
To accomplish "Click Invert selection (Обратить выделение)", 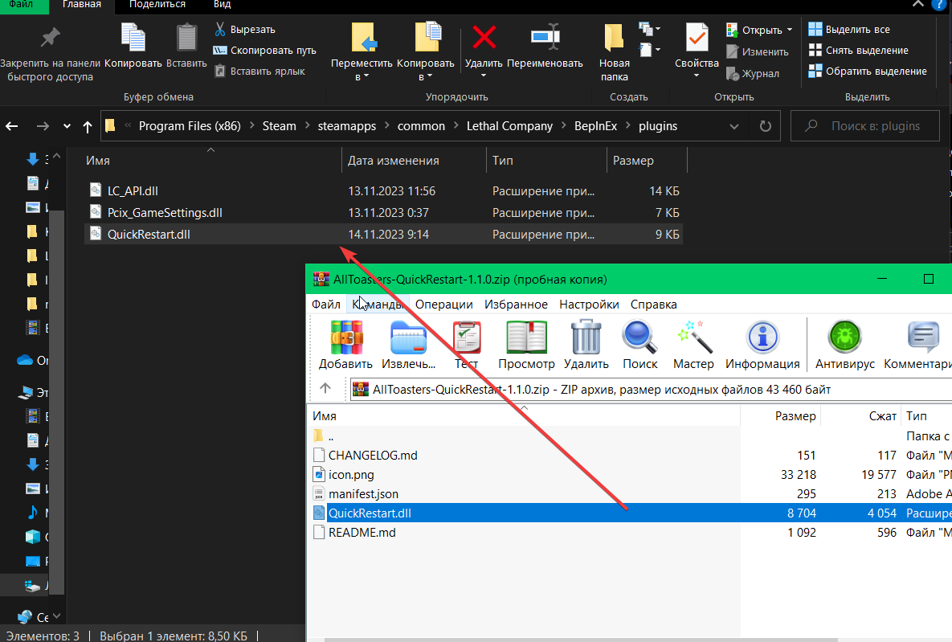I will click(x=868, y=71).
